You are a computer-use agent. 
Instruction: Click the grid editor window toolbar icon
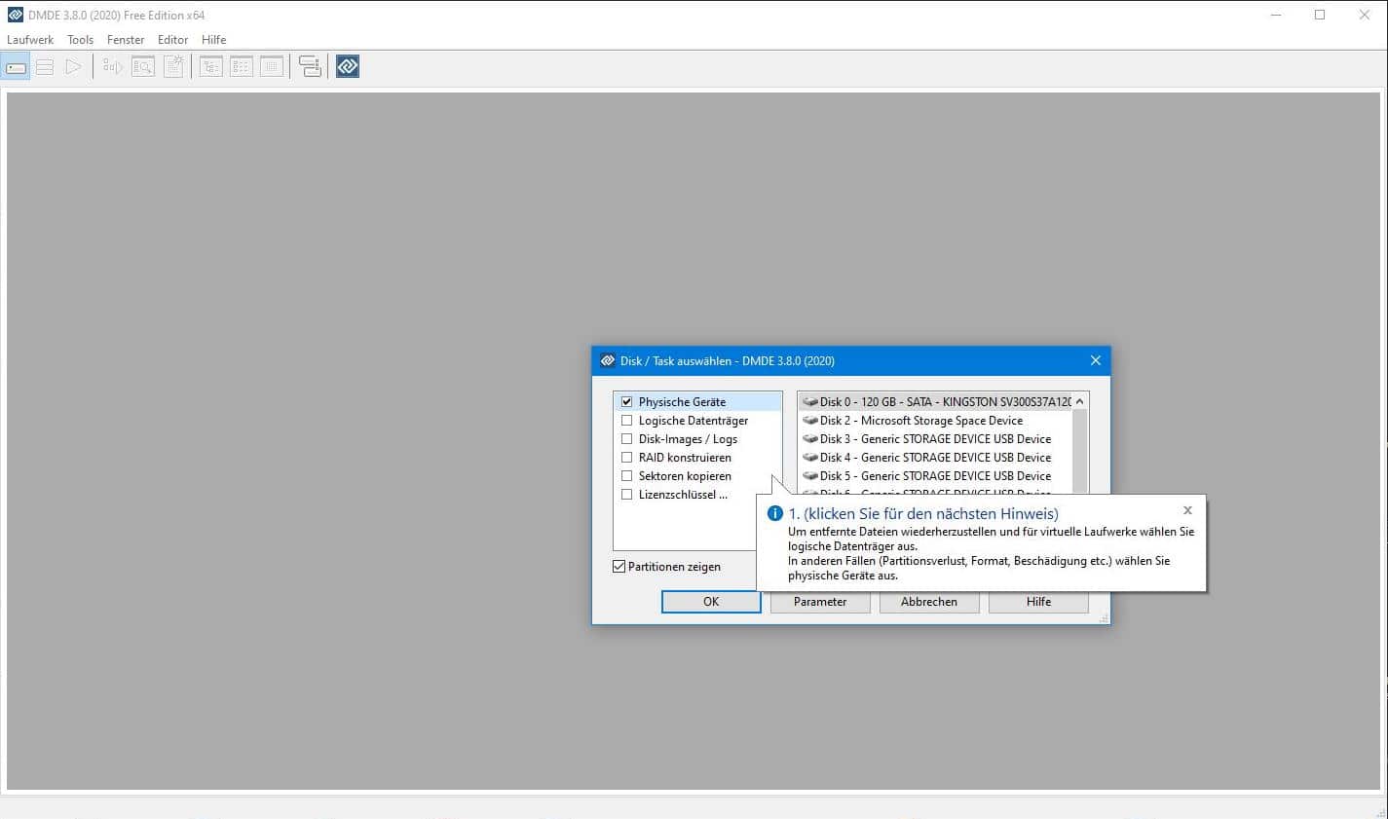click(272, 67)
